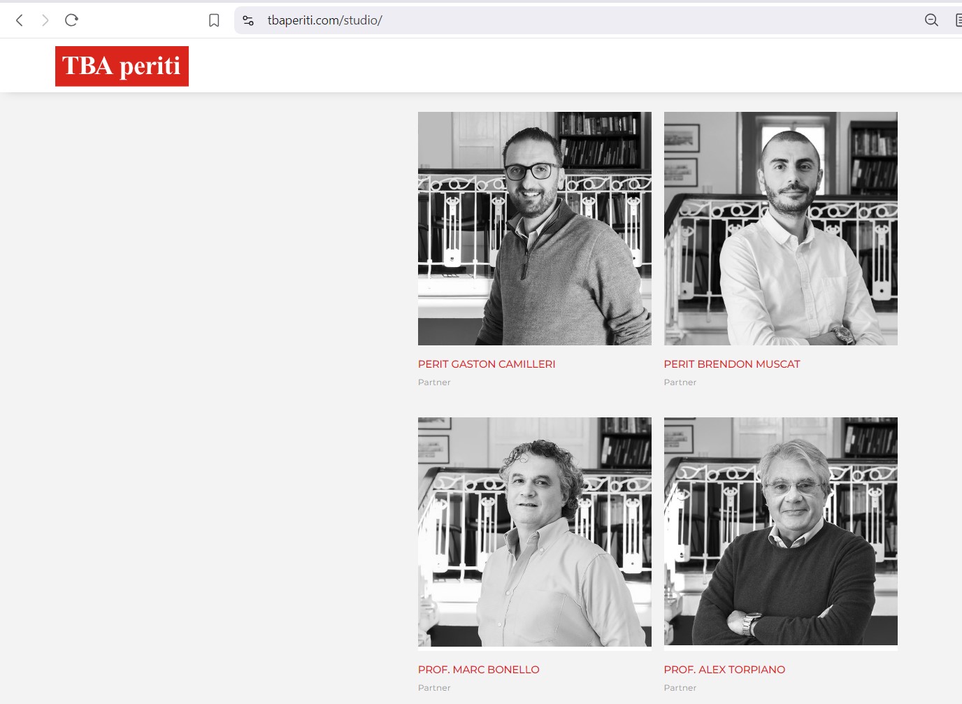Open Perit Gaston Camilleri's portrait photo
This screenshot has height=704, width=962.
point(534,229)
